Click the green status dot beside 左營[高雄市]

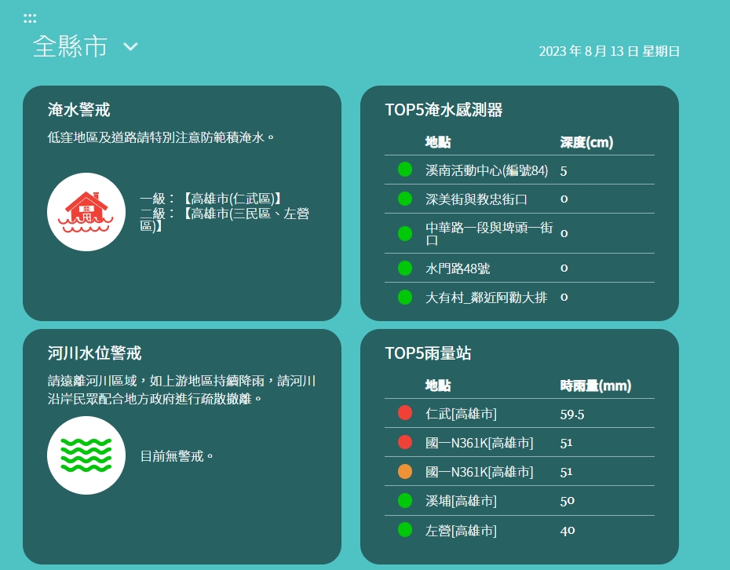pos(405,528)
